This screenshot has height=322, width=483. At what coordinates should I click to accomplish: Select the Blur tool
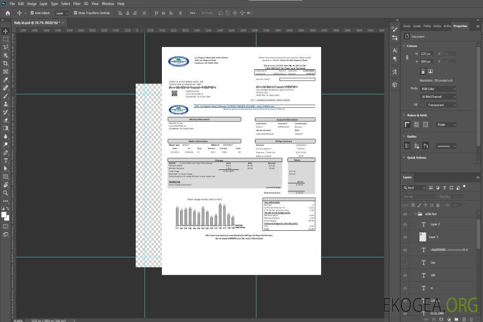point(5,136)
